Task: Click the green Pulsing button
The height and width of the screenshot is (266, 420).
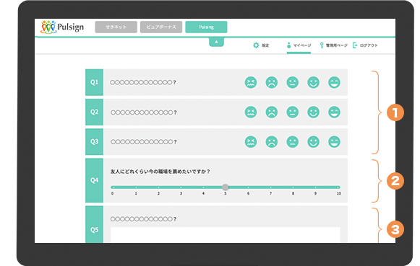Action: (206, 27)
